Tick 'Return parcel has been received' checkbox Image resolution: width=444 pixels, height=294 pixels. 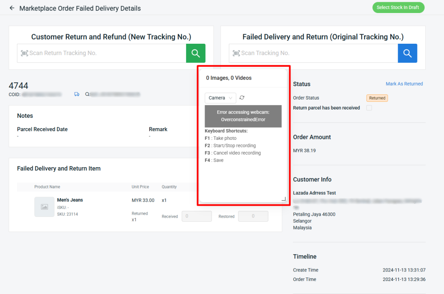pos(369,108)
